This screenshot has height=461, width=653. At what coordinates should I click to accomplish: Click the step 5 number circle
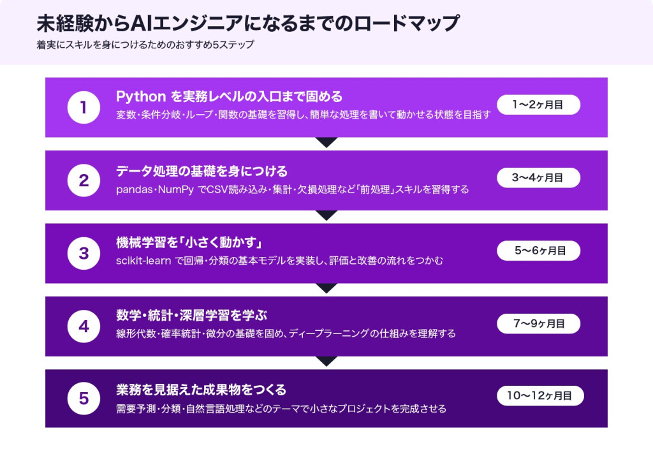point(84,399)
